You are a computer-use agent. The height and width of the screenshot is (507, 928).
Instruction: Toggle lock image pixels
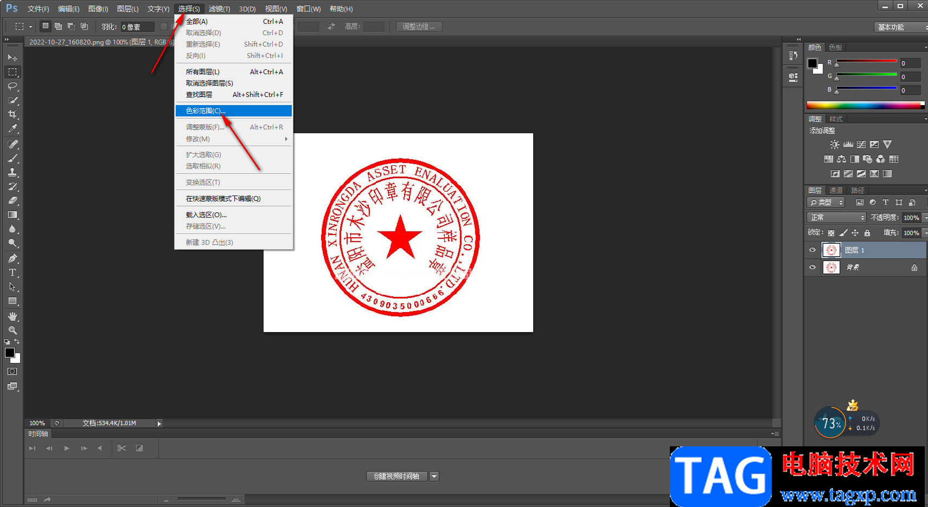[843, 233]
